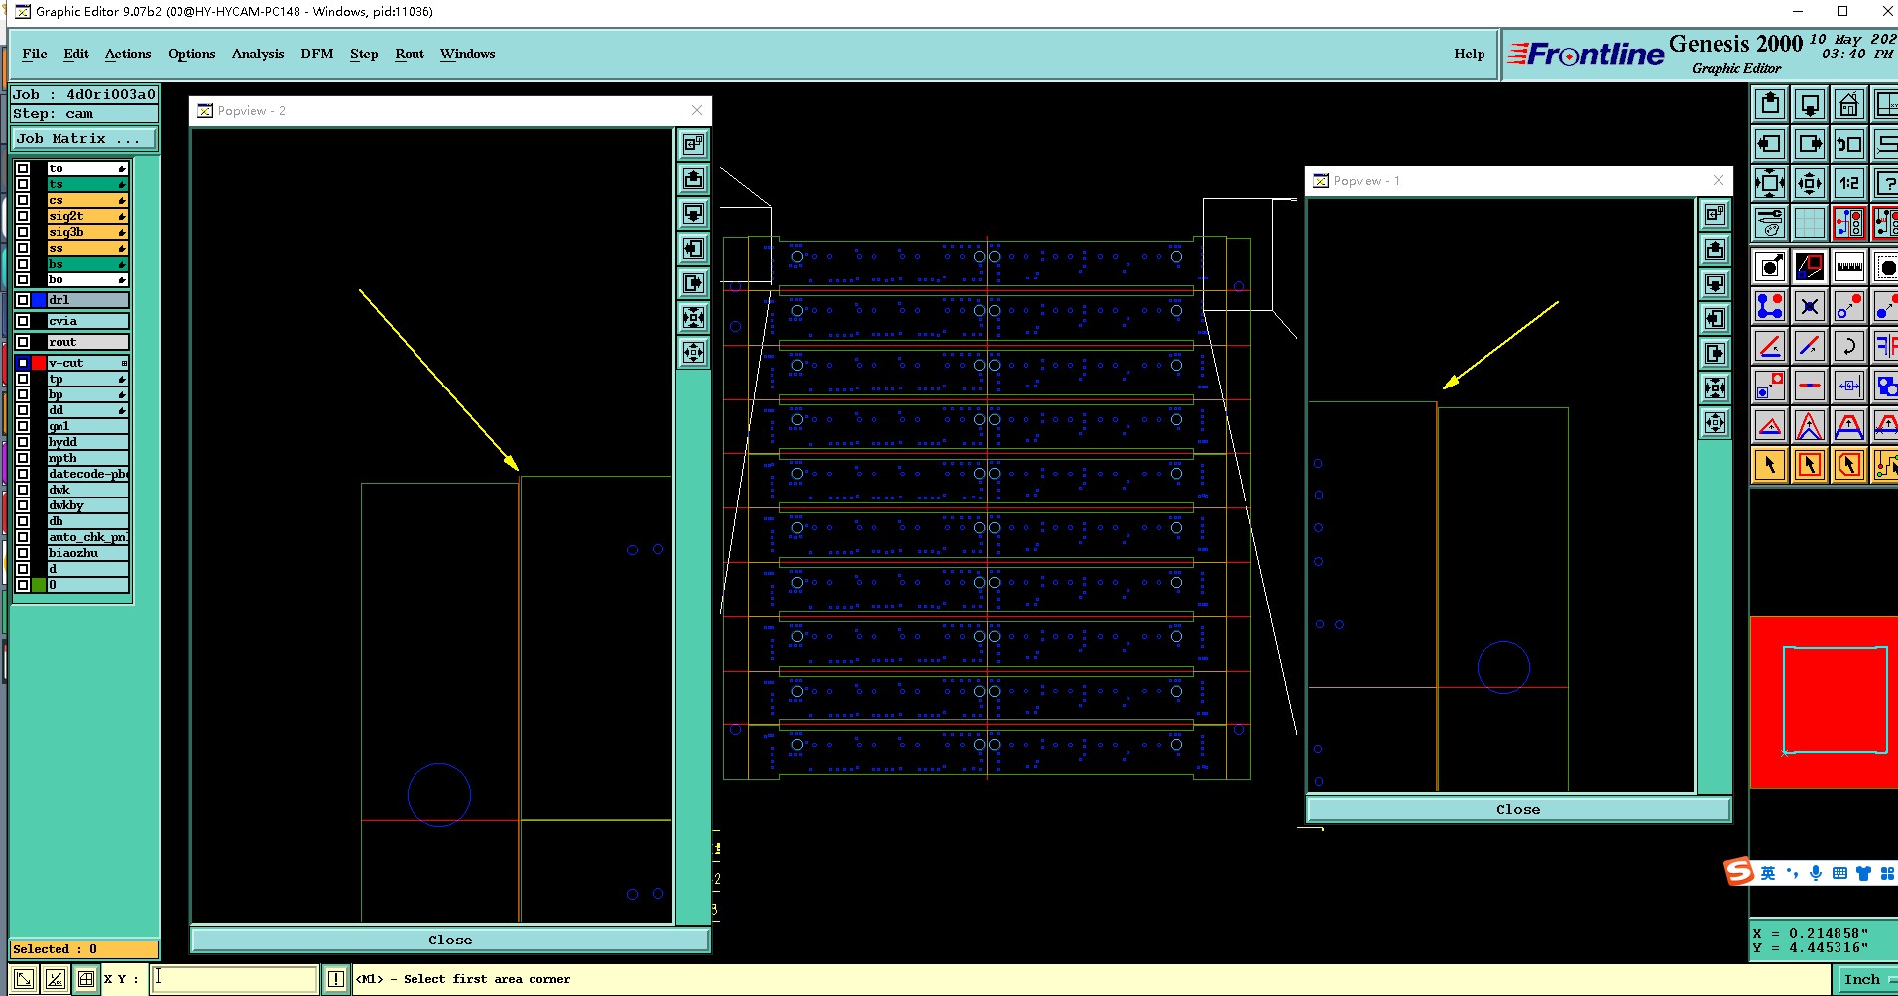
Task: Click the red color swatch of v-cut layer
Action: click(39, 363)
